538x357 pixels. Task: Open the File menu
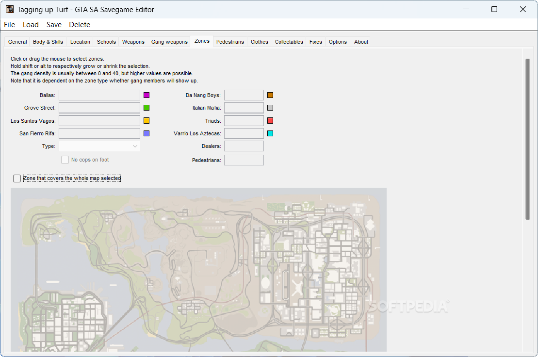coord(9,25)
